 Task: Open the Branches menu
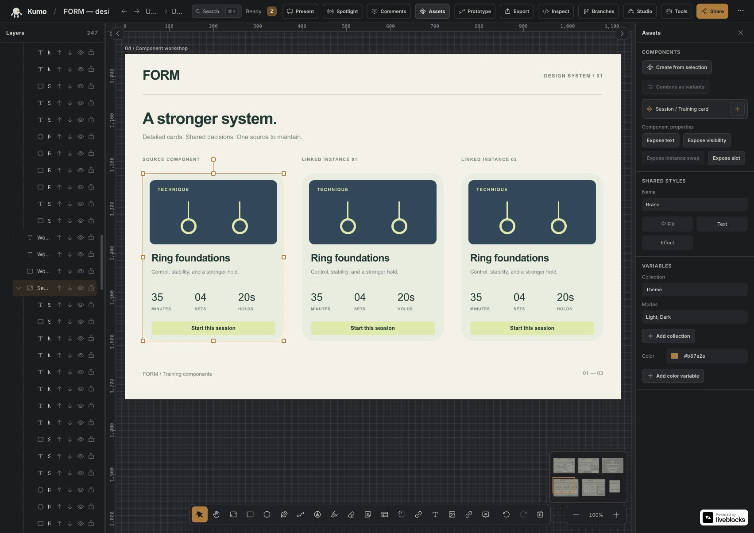coord(599,12)
